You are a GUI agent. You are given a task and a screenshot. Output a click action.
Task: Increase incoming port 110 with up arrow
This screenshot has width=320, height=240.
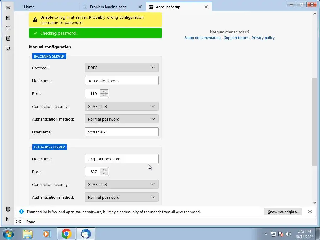pos(104,92)
